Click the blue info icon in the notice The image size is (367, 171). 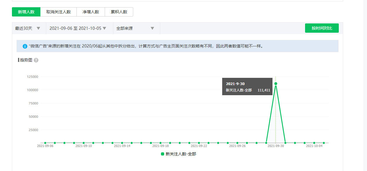pos(25,46)
